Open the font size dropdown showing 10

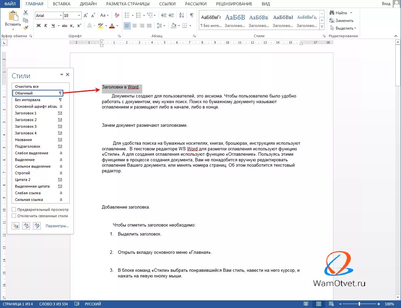pyautogui.click(x=79, y=16)
